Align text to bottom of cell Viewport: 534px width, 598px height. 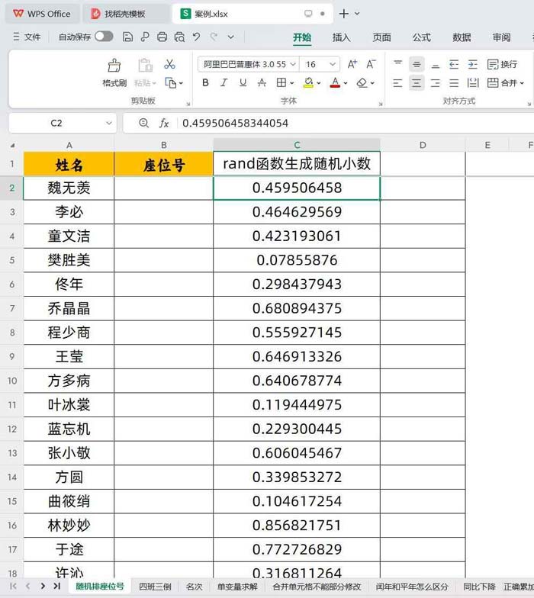(435, 64)
